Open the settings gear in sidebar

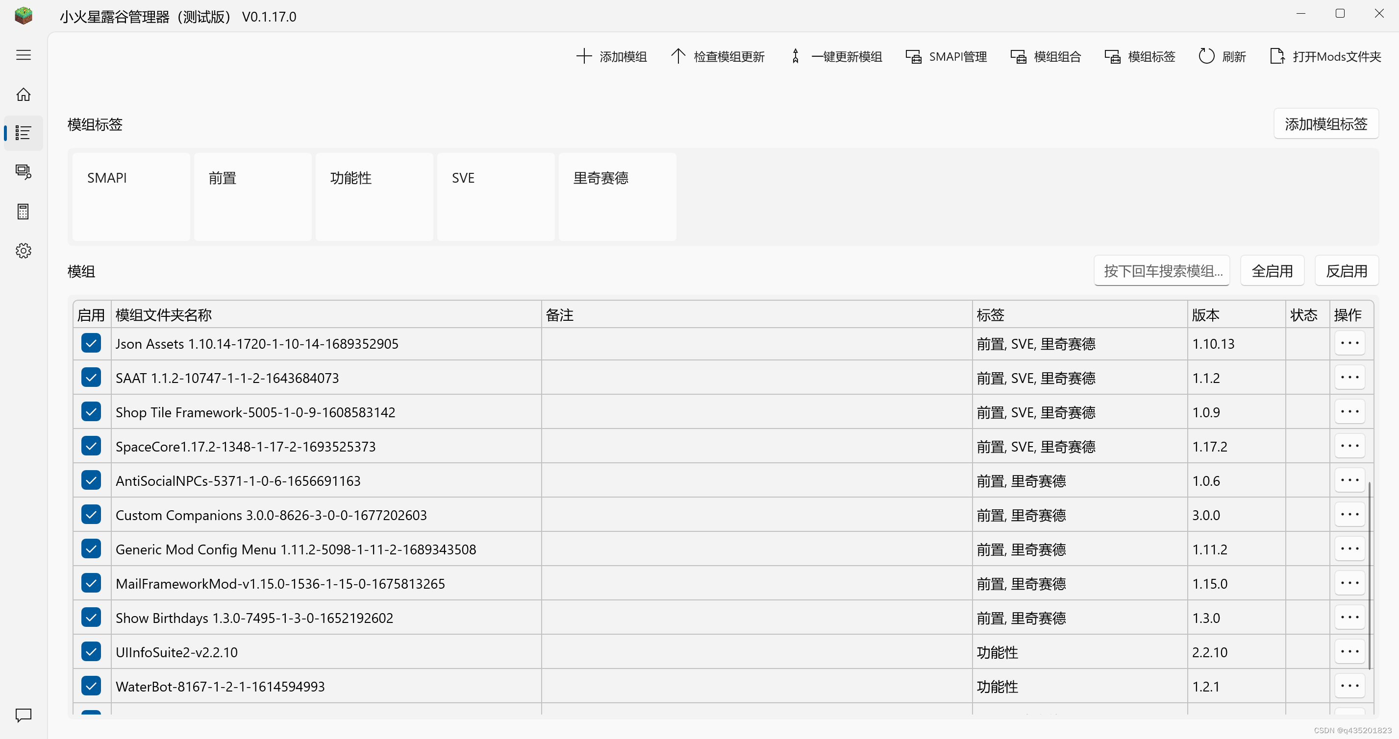pos(24,251)
